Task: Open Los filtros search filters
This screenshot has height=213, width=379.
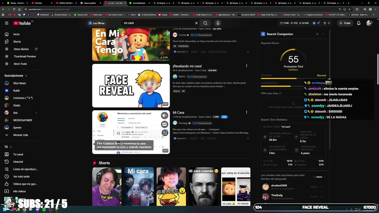Action: pyautogui.click(x=96, y=23)
